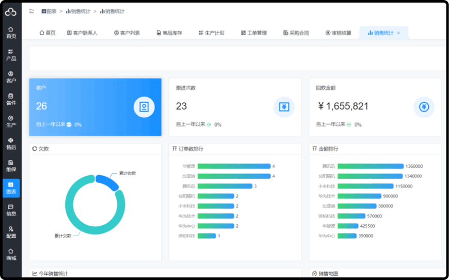Click the cloud logo at top left

[x=11, y=11]
